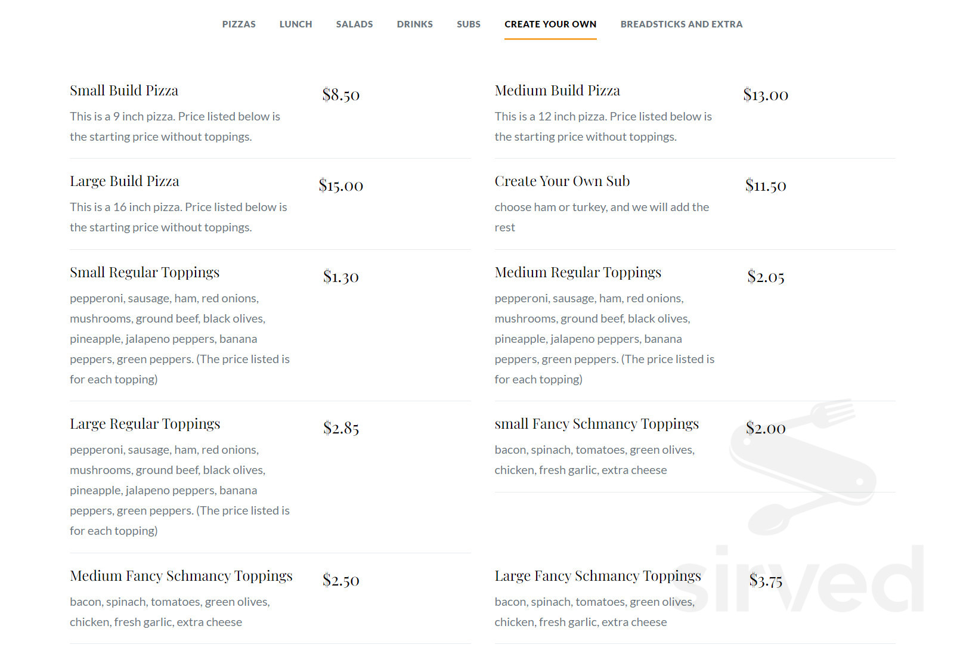Click the $8.50 Small Build Pizza price
960x666 pixels.
(341, 95)
